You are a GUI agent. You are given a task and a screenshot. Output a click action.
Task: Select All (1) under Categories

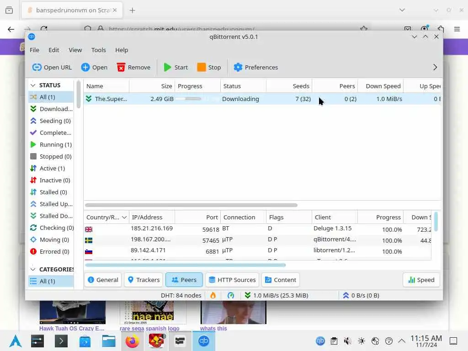pos(51,282)
